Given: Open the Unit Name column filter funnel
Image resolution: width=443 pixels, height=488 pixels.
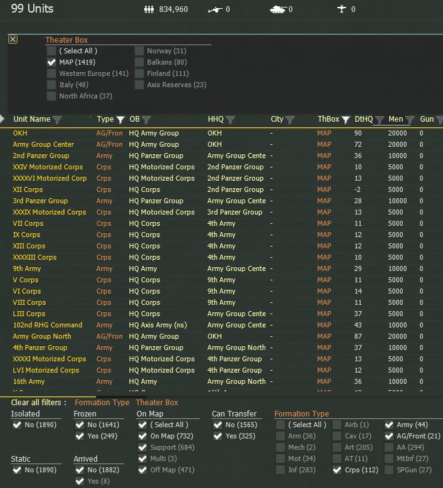Looking at the screenshot, I should (57, 120).
